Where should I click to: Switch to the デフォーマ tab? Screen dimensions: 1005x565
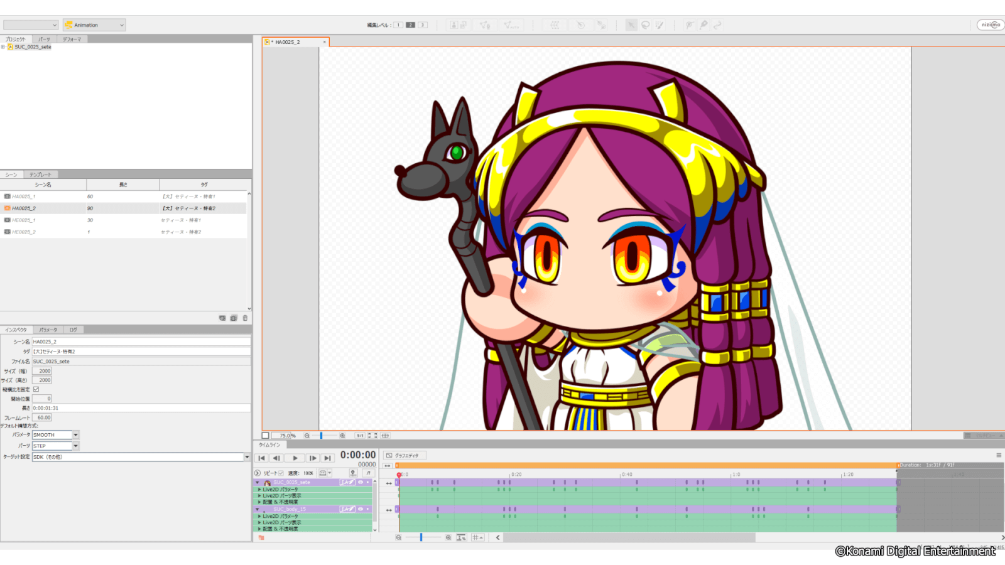point(72,39)
